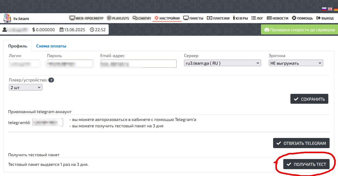This screenshot has width=338, height=176.
Task: Open WEB-ПРОСМОТР from the navigation bar
Action: coord(87,18)
